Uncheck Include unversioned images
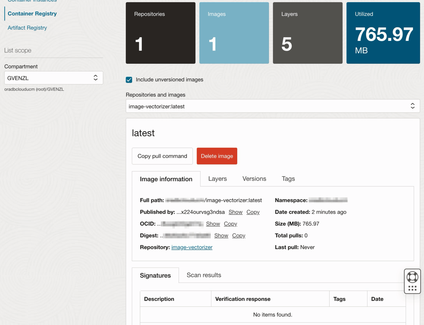This screenshot has width=424, height=325. [x=129, y=79]
